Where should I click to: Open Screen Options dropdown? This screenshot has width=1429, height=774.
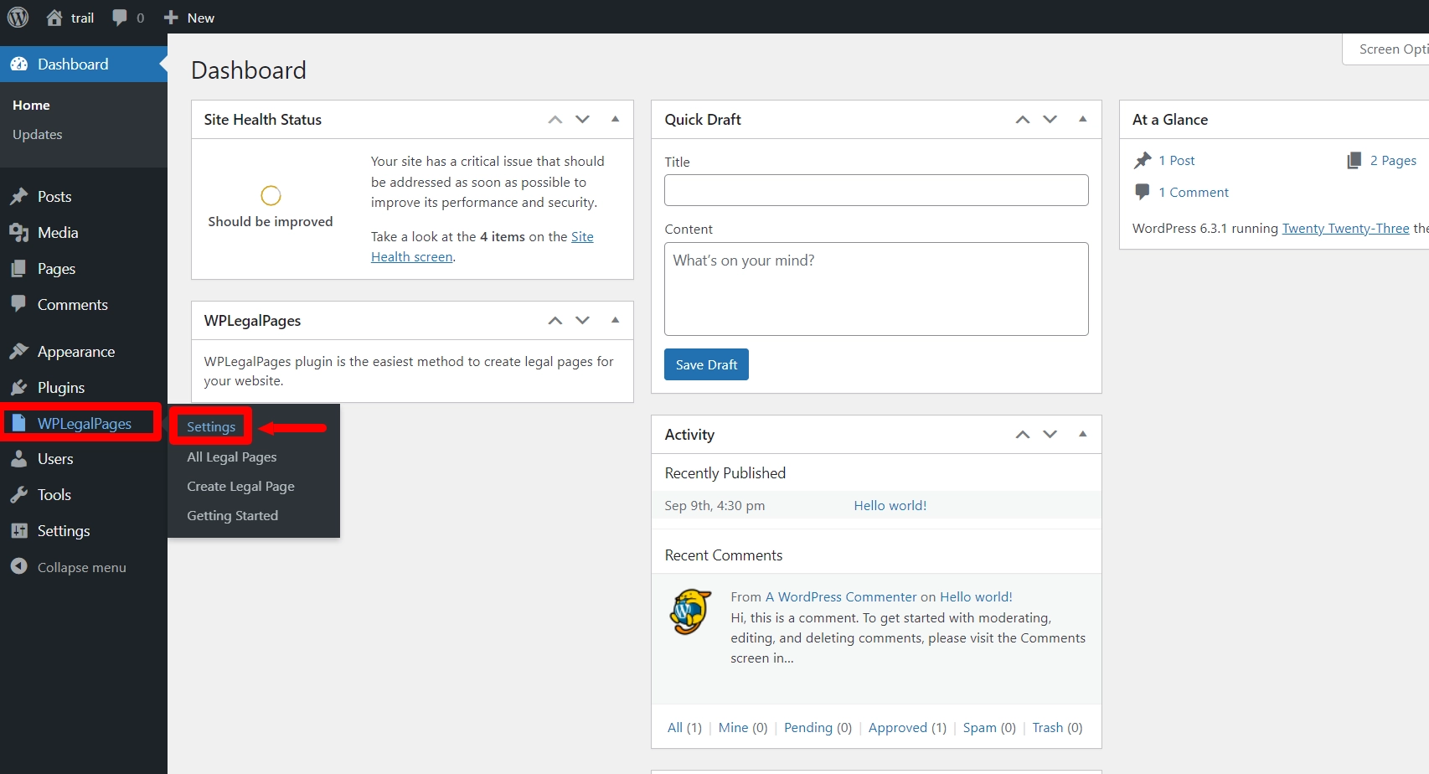point(1390,49)
